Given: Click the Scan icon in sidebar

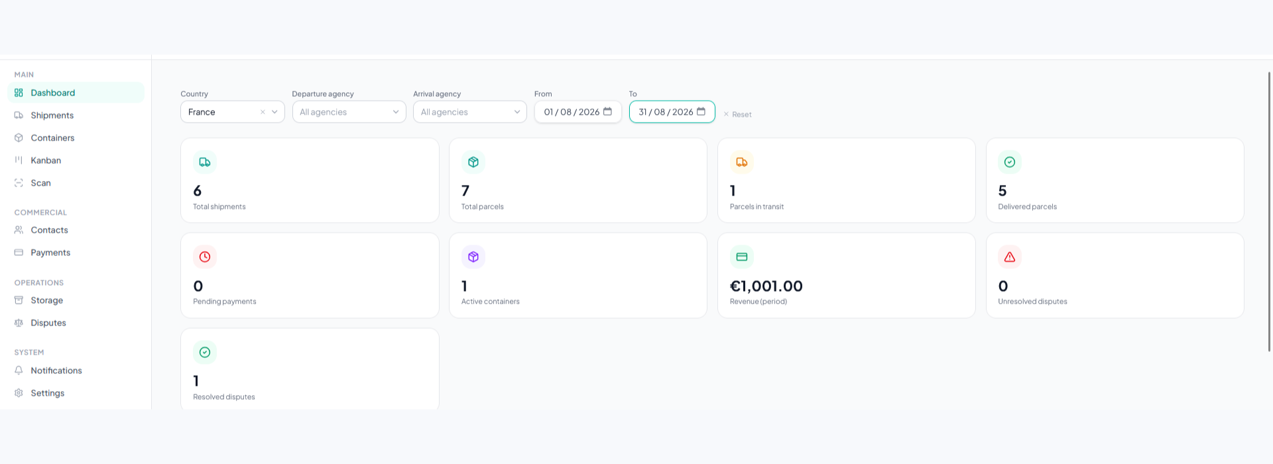Looking at the screenshot, I should click(19, 183).
